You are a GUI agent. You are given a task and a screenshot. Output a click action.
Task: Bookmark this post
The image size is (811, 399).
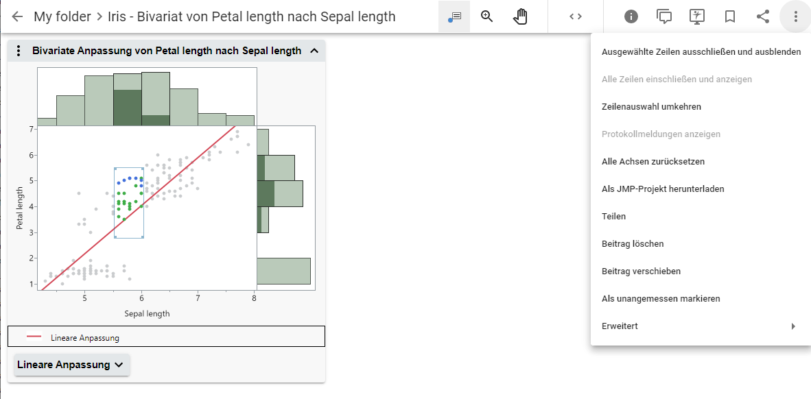coord(730,16)
